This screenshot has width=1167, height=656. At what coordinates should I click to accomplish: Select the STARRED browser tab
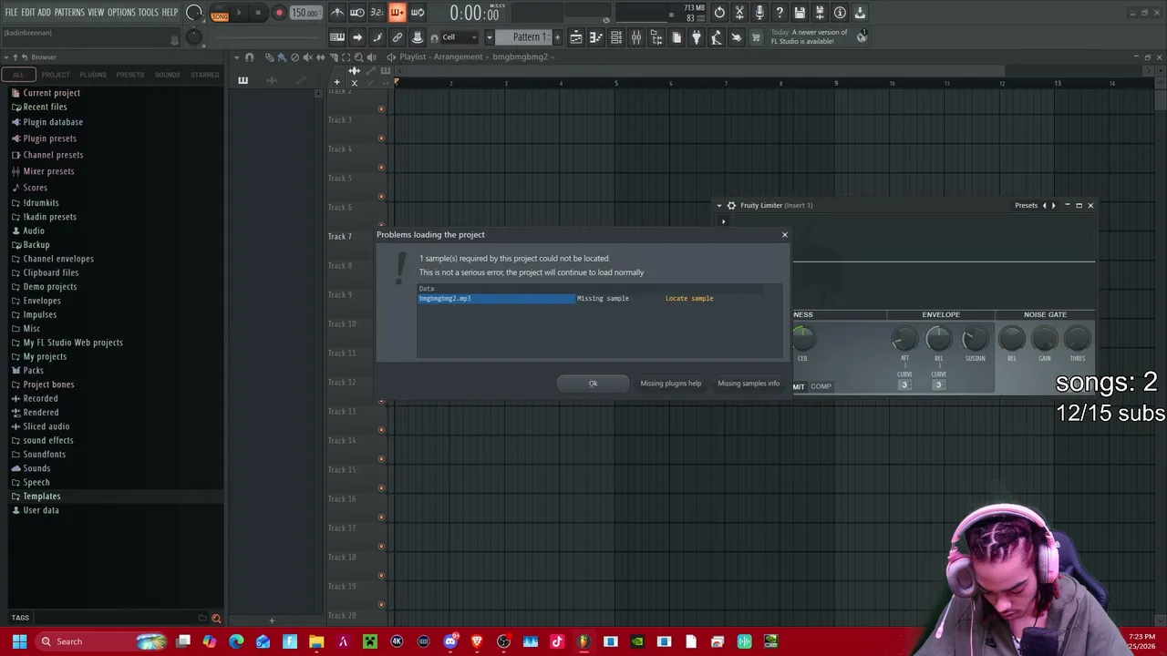(x=205, y=75)
